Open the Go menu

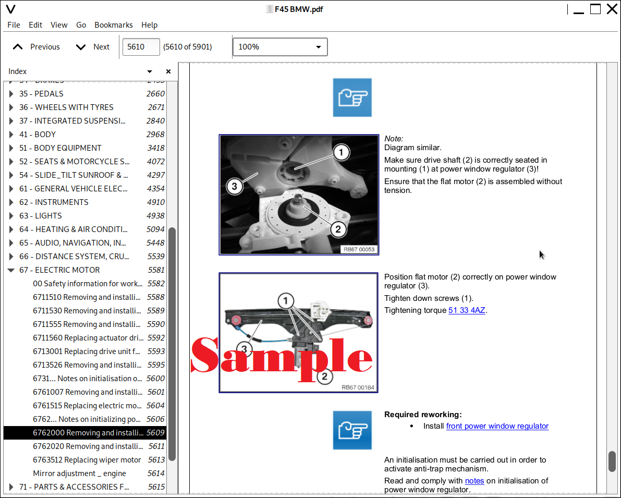tap(81, 25)
